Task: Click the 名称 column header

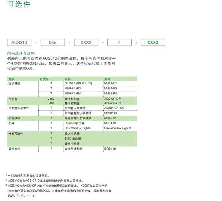Action: click(68, 79)
